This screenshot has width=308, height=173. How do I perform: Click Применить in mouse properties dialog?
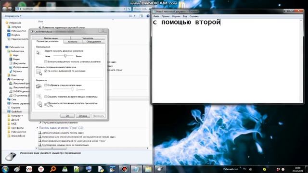click(x=98, y=116)
